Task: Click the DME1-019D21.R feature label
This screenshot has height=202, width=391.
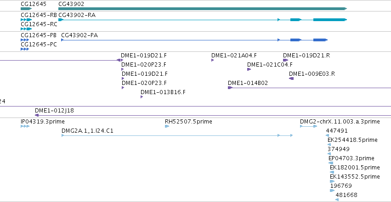Action: point(306,56)
